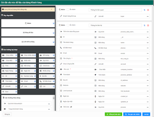Open options for 'Chọn công ty/DN' row
This screenshot has width=154, height=117.
click(148, 64)
